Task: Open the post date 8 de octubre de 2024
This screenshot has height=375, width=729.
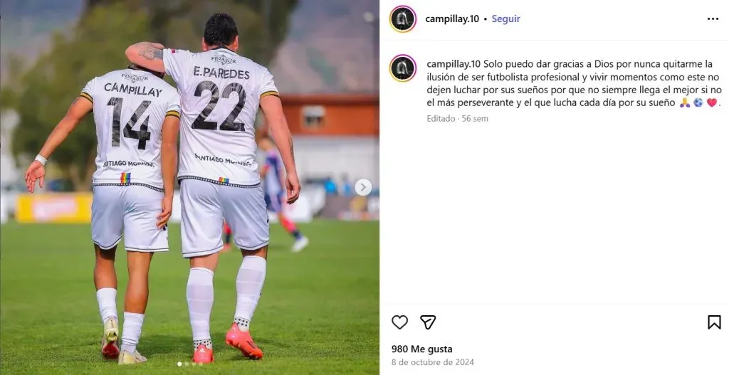Action: [x=432, y=362]
